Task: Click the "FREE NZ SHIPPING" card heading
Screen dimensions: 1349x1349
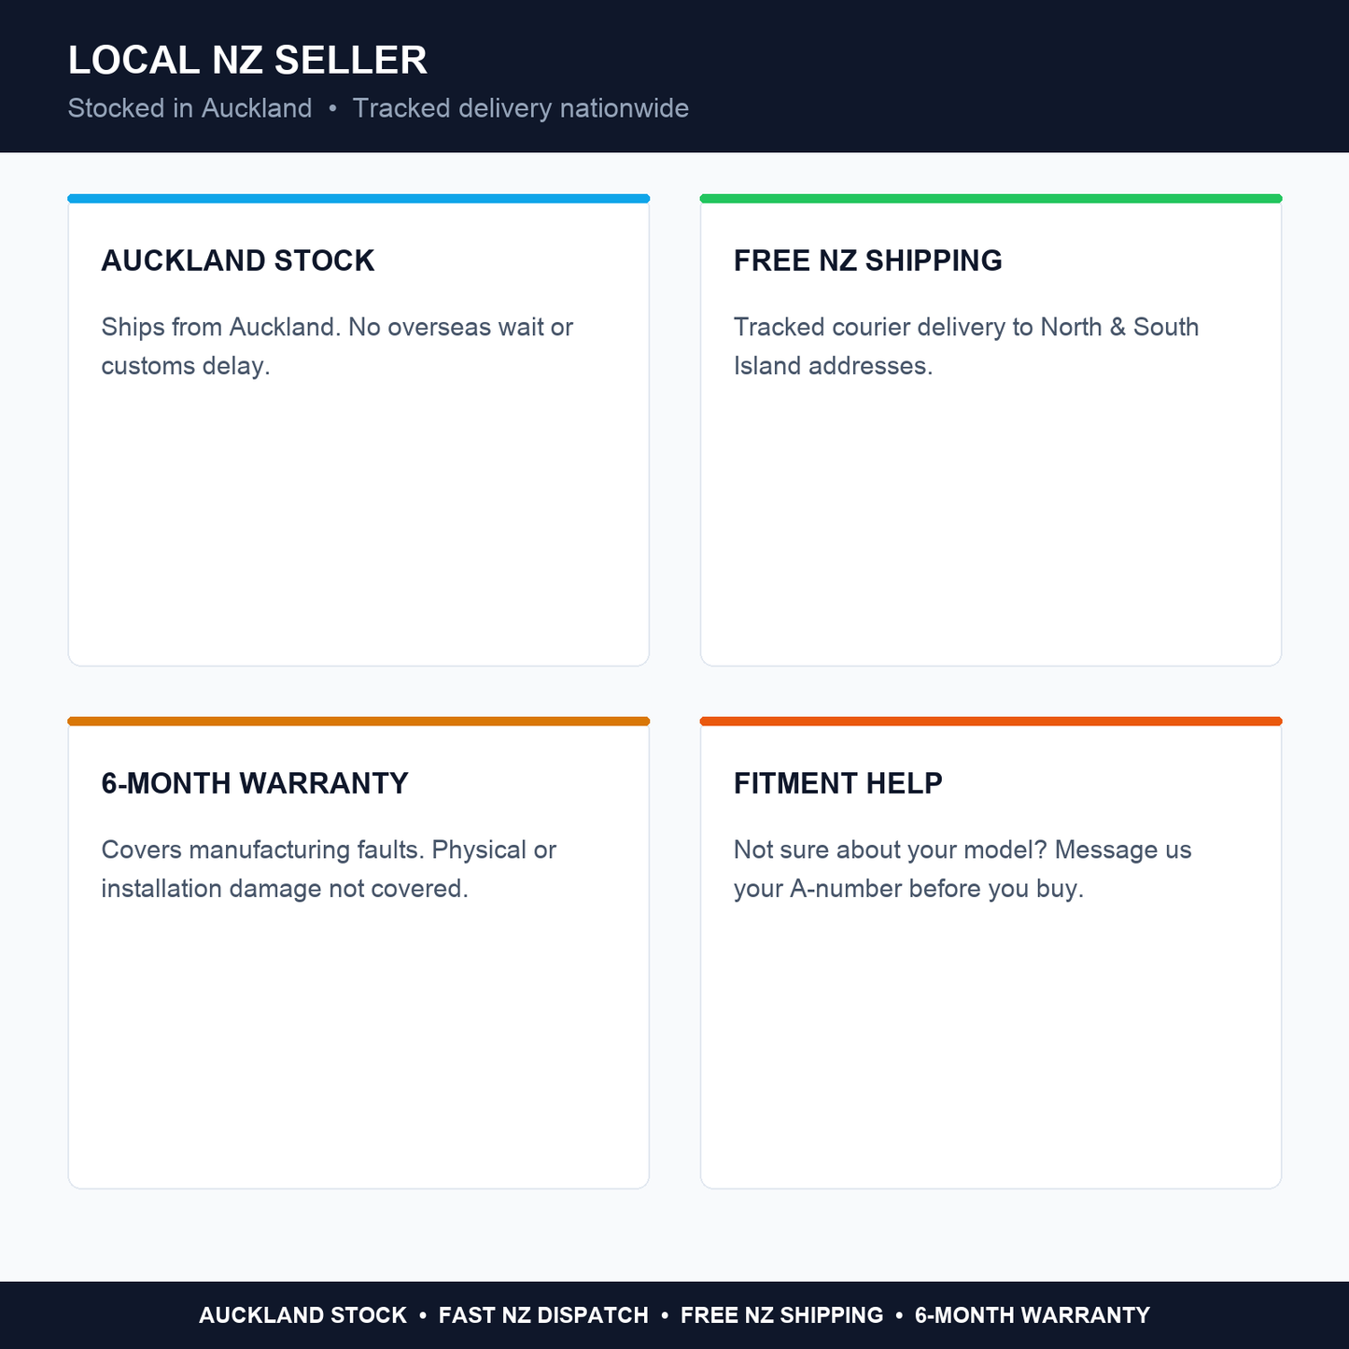Action: (x=868, y=260)
